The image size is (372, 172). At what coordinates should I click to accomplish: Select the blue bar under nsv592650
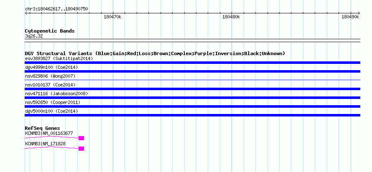point(192,106)
